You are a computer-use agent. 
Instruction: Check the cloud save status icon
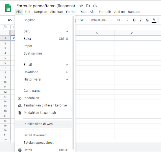[95, 6]
